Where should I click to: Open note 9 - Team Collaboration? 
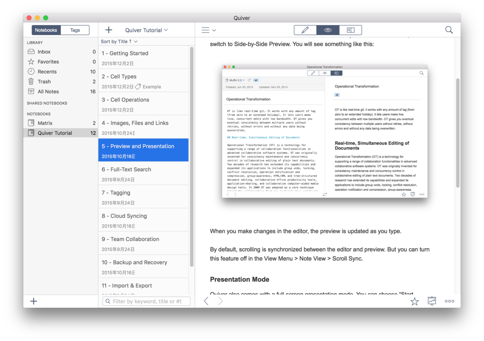point(143,243)
